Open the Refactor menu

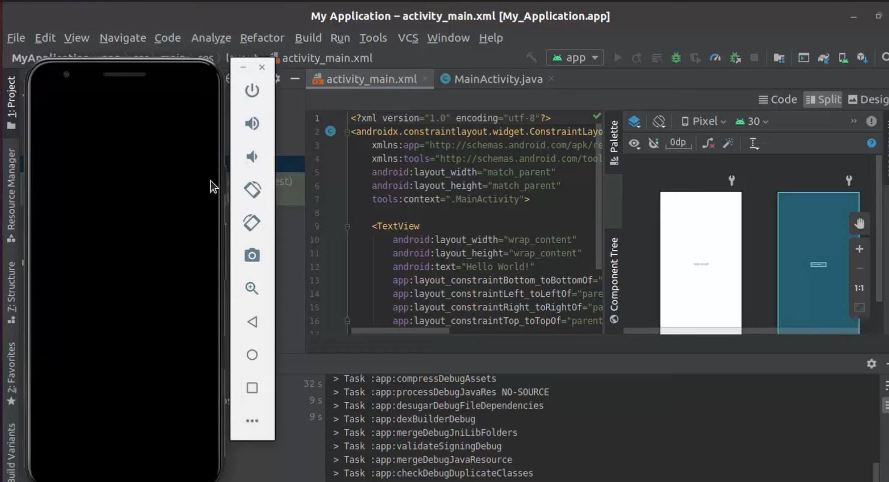coord(262,38)
